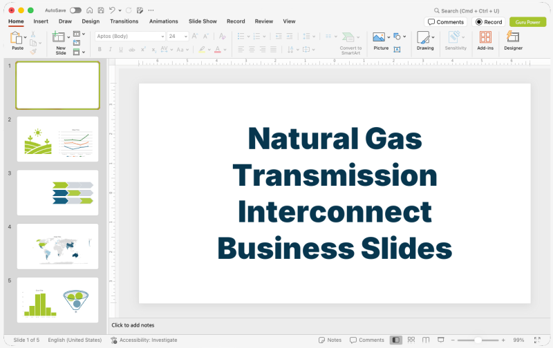The height and width of the screenshot is (348, 553).
Task: Click the Cut scissors icon
Action: (x=32, y=34)
